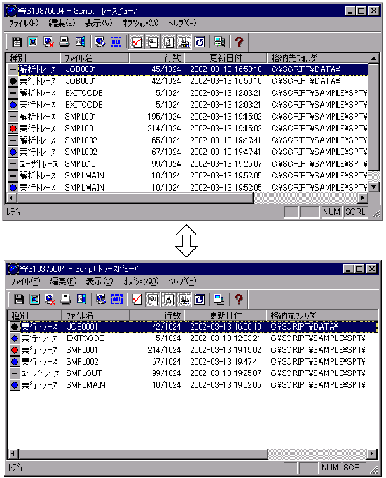Image resolution: width=386 pixels, height=478 pixels.
Task: Click the floppy disk Save icon in upper window
Action: click(x=17, y=42)
